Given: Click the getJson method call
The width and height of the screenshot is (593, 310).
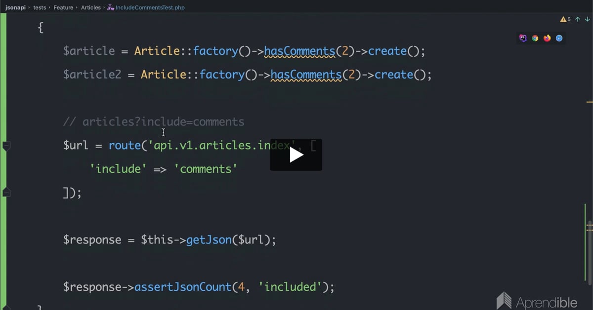Looking at the screenshot, I should (209, 240).
